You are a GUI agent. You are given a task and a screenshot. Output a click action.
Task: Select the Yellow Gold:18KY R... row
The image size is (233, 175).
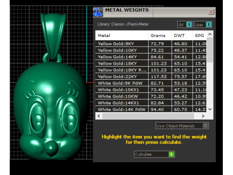pyautogui.click(x=151, y=70)
